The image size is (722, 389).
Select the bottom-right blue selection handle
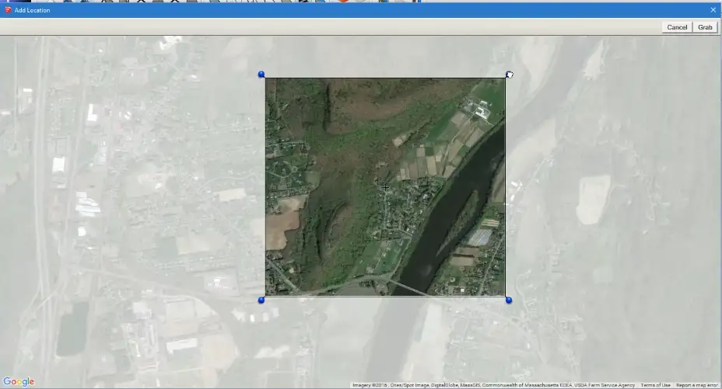click(x=508, y=300)
